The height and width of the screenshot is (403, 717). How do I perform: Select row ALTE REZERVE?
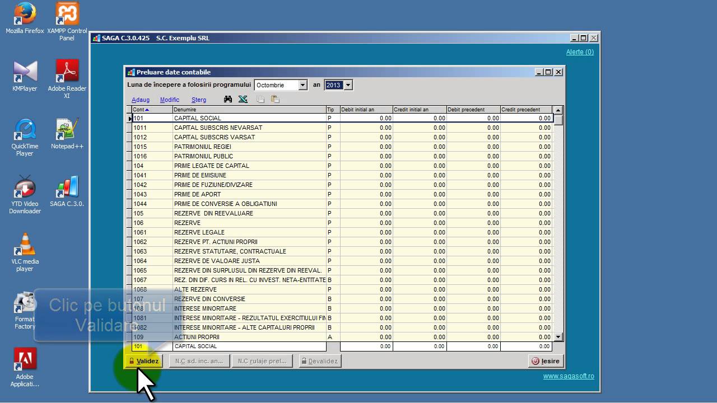pos(339,289)
